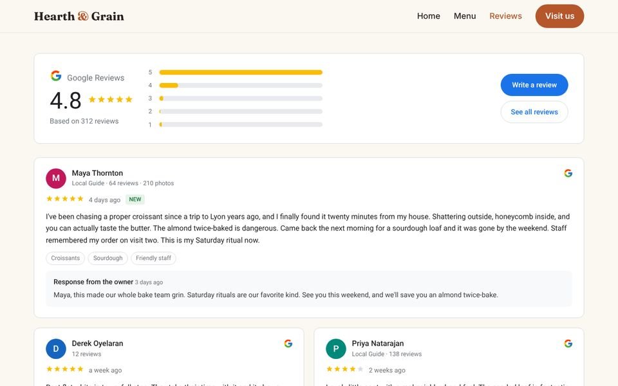The height and width of the screenshot is (386, 618).
Task: Click the four-star rating on Priya's review
Action: click(x=344, y=369)
